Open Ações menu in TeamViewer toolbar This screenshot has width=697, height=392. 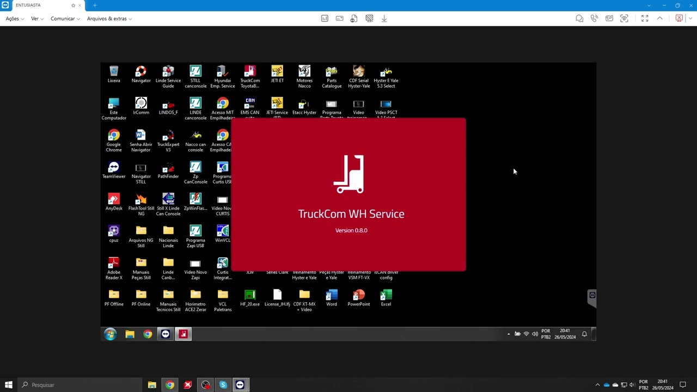coord(15,19)
